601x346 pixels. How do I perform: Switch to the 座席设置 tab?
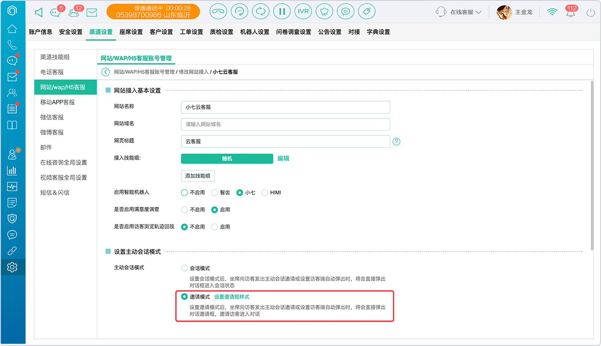pyautogui.click(x=131, y=32)
